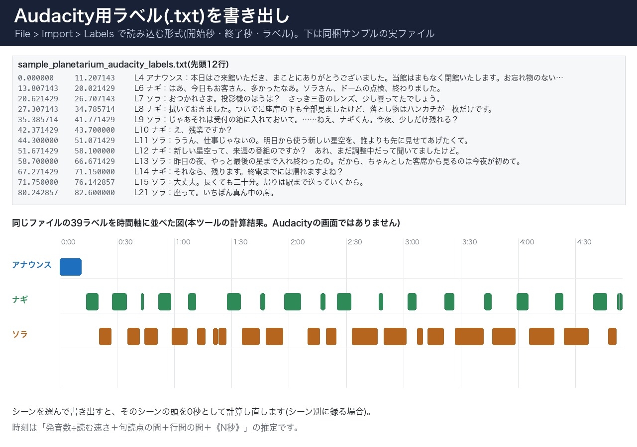This screenshot has width=637, height=447.
Task: Click the end time 26.707143
Action: tap(95, 99)
